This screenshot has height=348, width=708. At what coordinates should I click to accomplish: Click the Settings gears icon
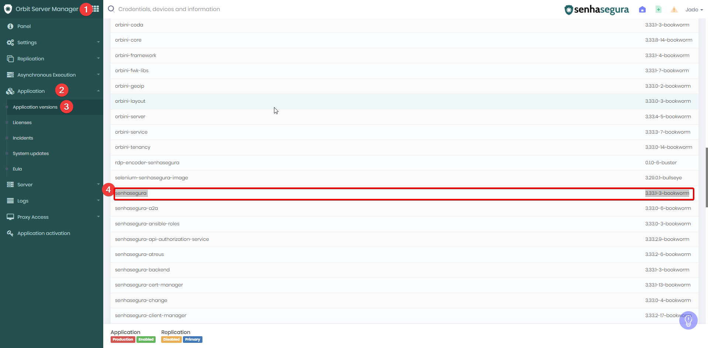click(10, 42)
